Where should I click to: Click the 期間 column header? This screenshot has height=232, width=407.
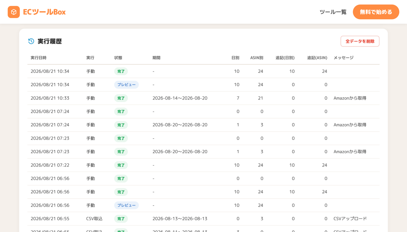[156, 58]
